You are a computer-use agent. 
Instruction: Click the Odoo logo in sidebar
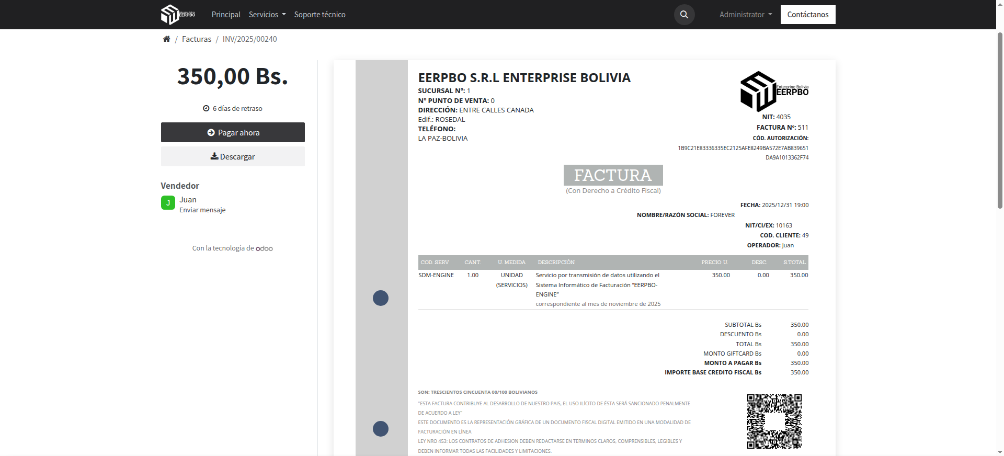pos(264,248)
